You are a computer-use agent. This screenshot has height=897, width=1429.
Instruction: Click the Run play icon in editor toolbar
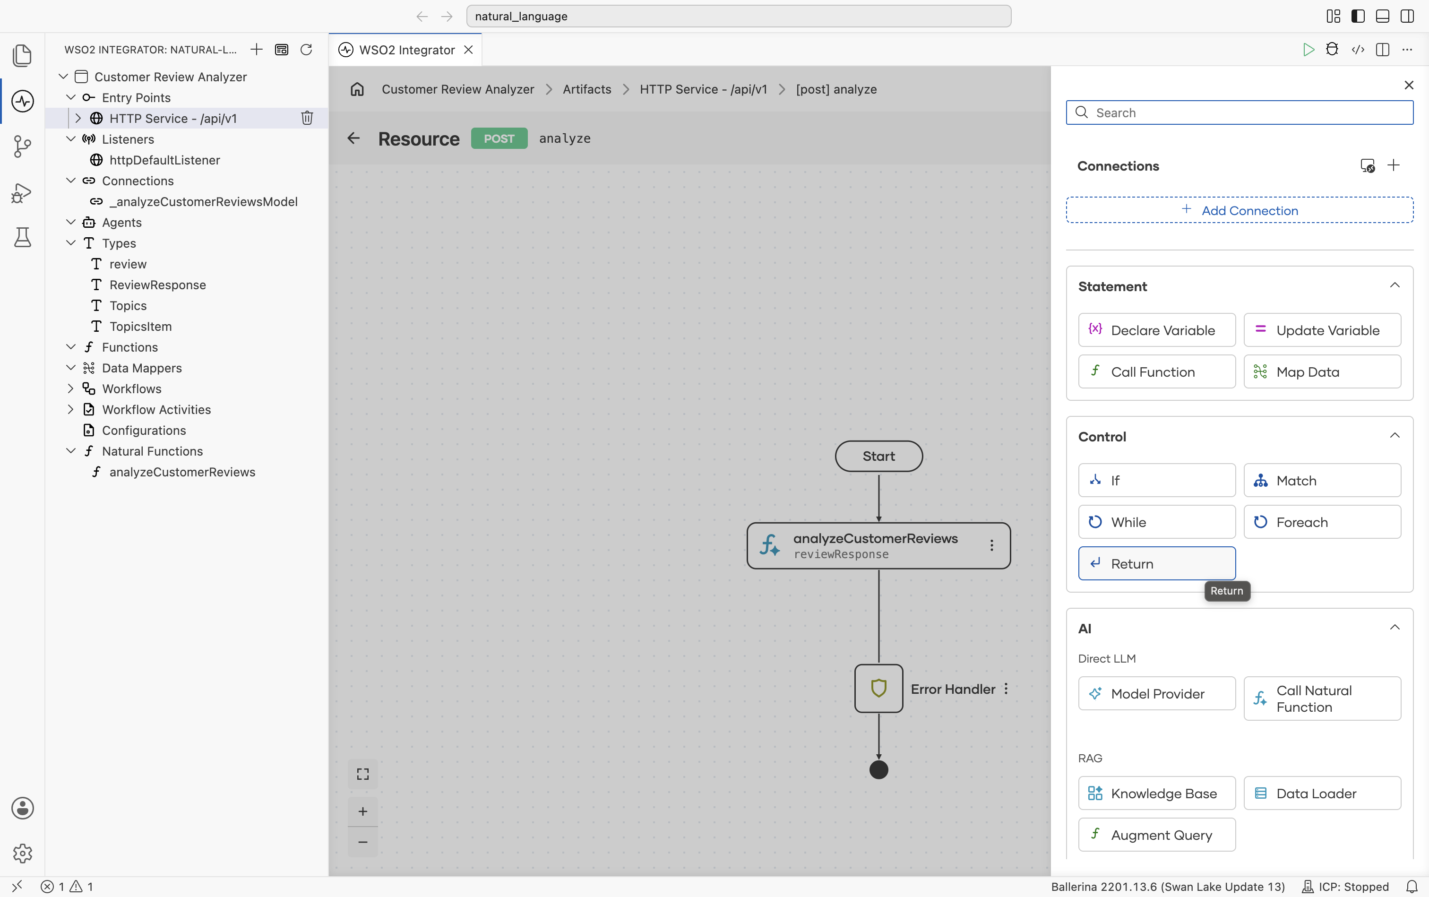click(1308, 50)
